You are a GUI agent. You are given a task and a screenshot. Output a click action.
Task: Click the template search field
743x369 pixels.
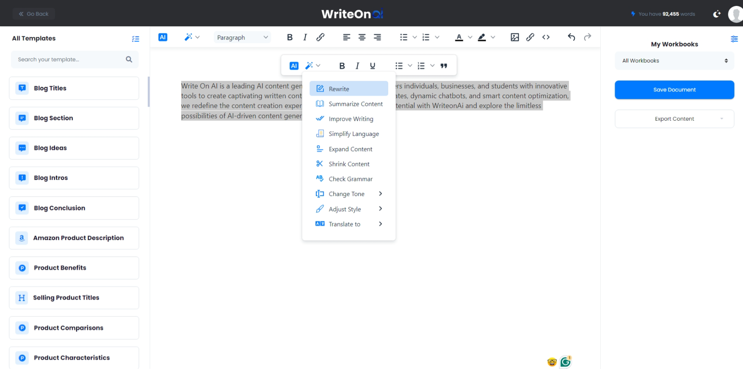[x=75, y=59]
